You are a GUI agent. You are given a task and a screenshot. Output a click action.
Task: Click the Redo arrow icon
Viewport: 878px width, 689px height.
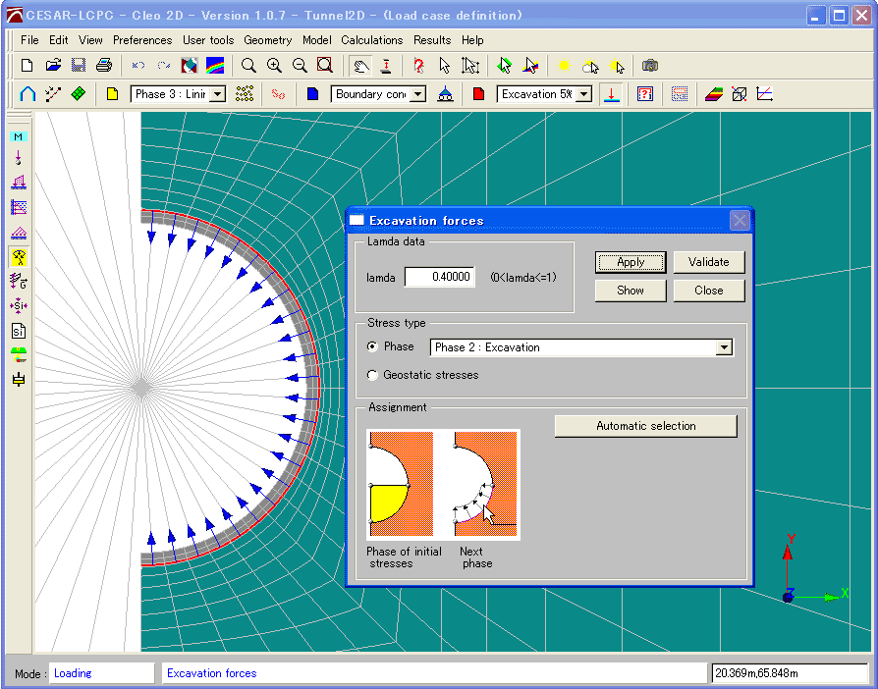[163, 66]
